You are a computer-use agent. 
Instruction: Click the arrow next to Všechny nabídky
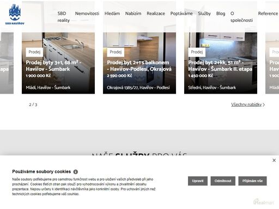(x=264, y=104)
